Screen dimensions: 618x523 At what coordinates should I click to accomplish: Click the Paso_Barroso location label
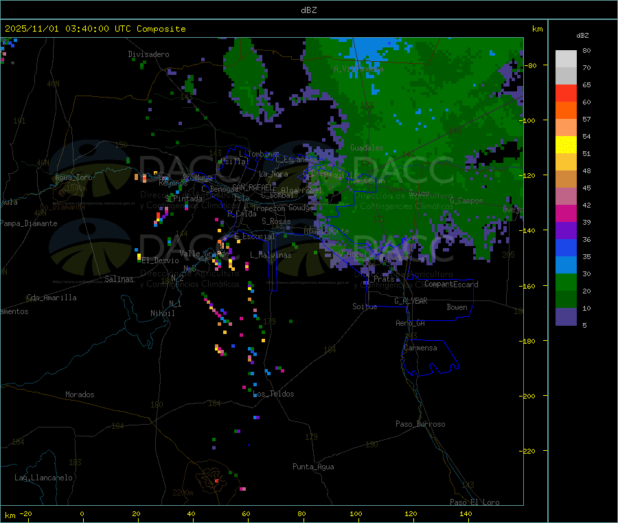coord(420,424)
